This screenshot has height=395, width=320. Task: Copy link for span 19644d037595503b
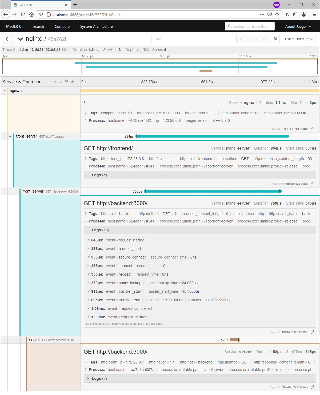coord(312,332)
